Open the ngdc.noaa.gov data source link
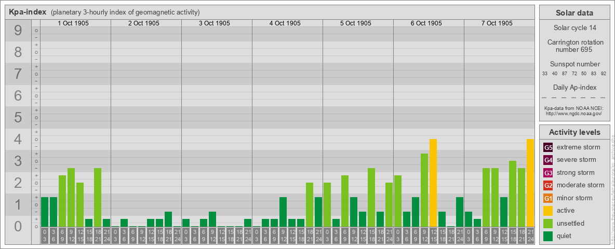 (573, 114)
